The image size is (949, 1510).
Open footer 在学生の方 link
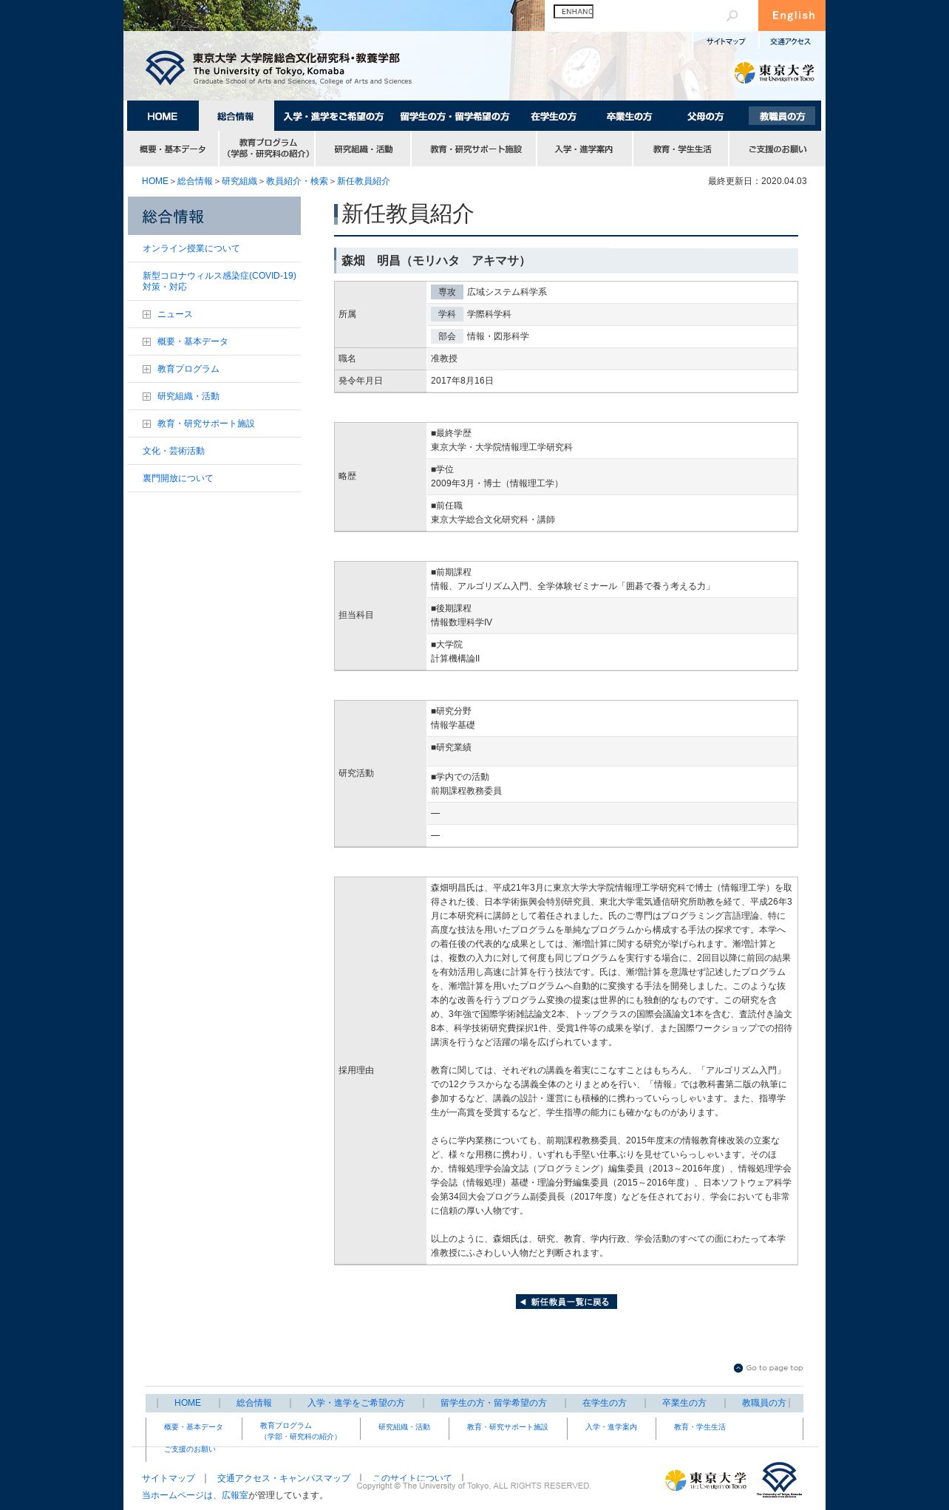pos(604,1403)
